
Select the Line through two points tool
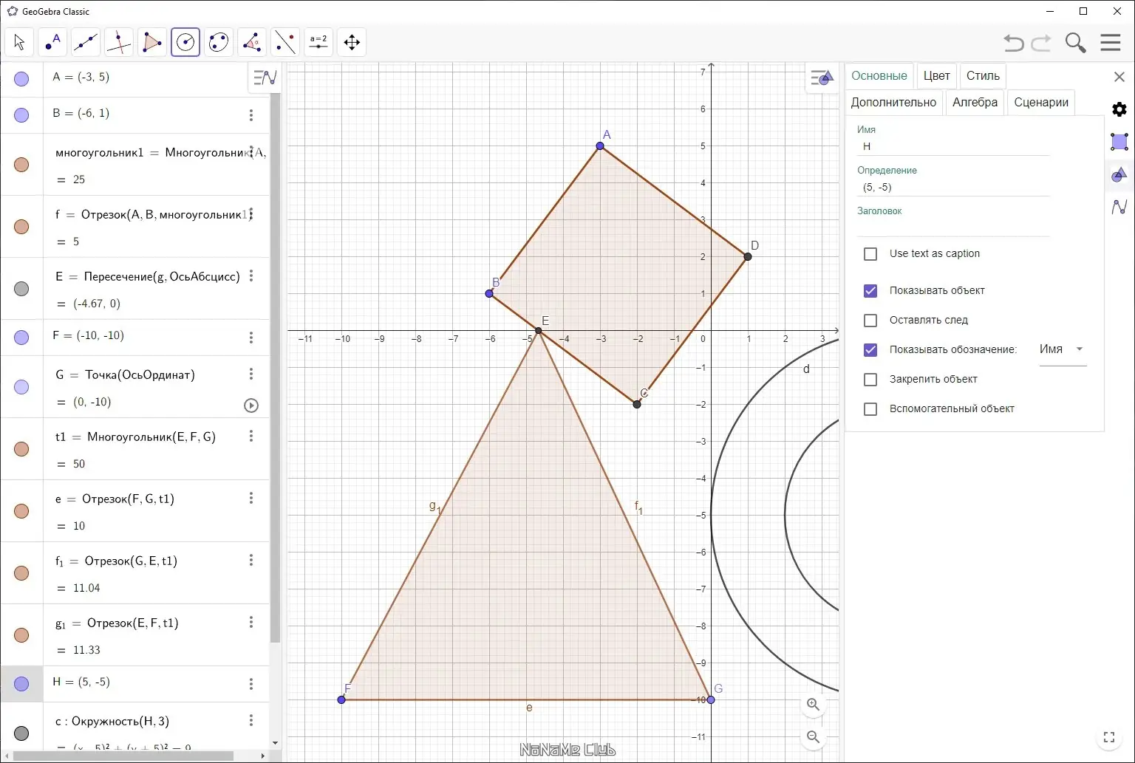tap(86, 42)
